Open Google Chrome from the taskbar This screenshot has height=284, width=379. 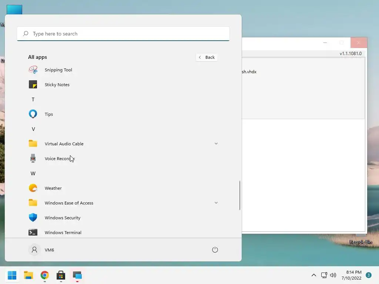(45, 275)
